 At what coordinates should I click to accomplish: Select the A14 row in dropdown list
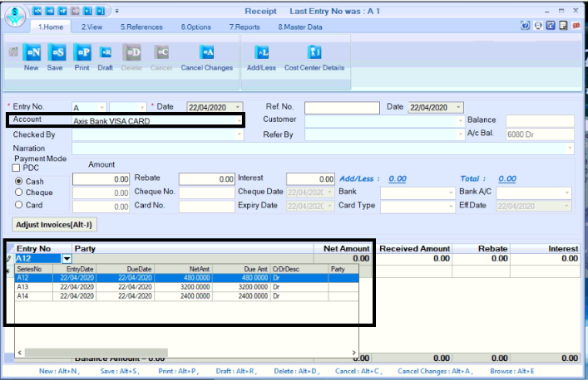point(187,296)
